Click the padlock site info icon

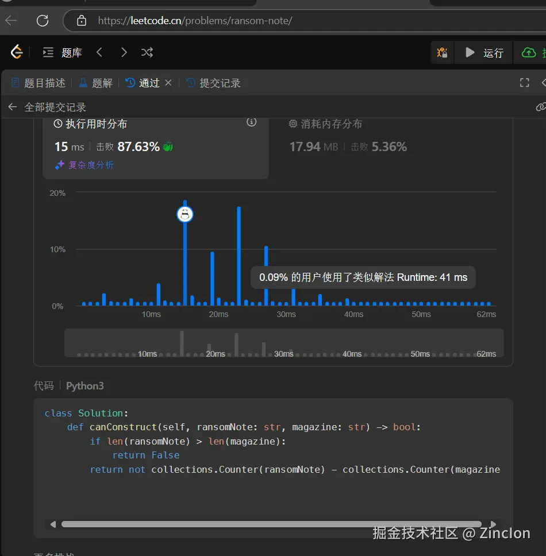click(x=82, y=21)
